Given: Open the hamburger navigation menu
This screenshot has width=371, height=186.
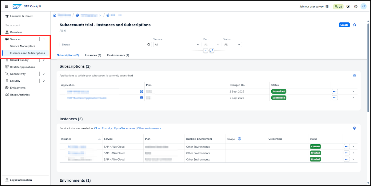Looking at the screenshot, I should tap(6, 6).
